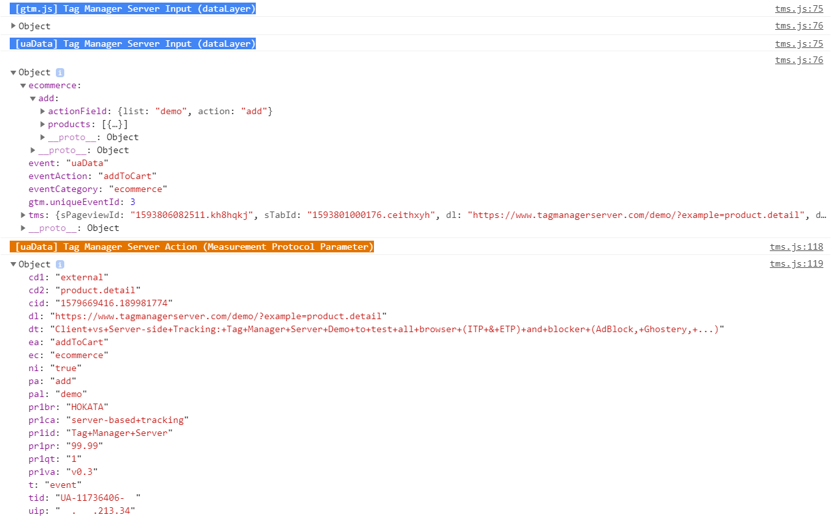Select orange 'Tag Manager Server Action' header
Viewport: 831px width, 519px height.
(x=192, y=247)
